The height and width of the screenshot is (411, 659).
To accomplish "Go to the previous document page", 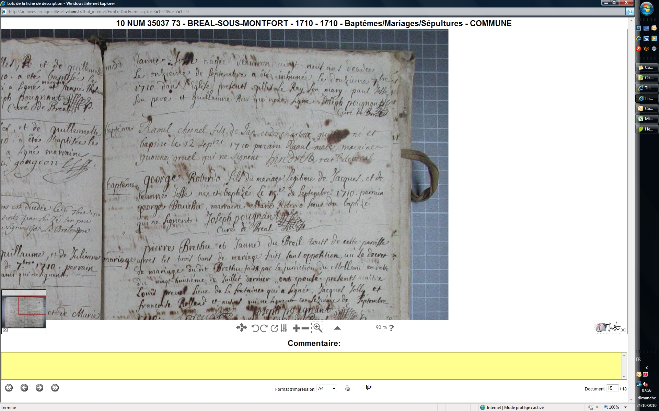I will click(x=24, y=388).
